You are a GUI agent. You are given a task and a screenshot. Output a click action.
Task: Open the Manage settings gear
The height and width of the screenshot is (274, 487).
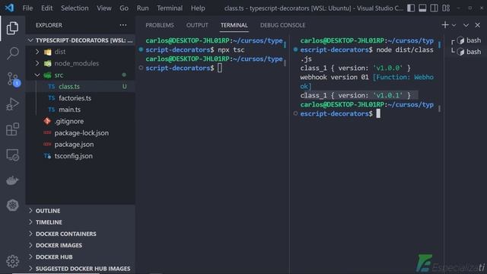pos(12,261)
